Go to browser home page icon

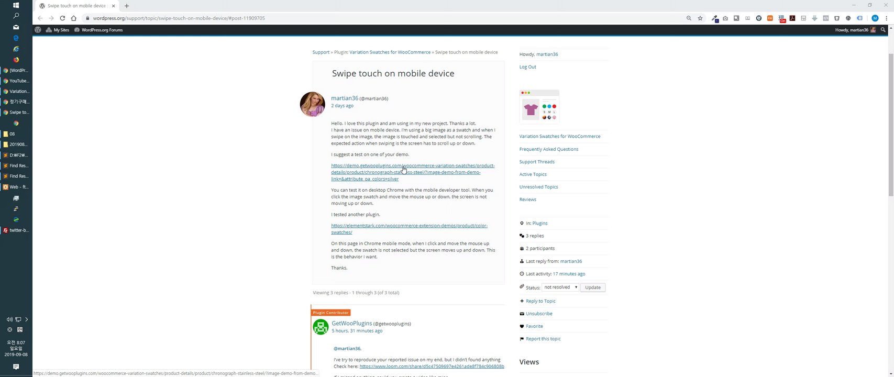[74, 18]
